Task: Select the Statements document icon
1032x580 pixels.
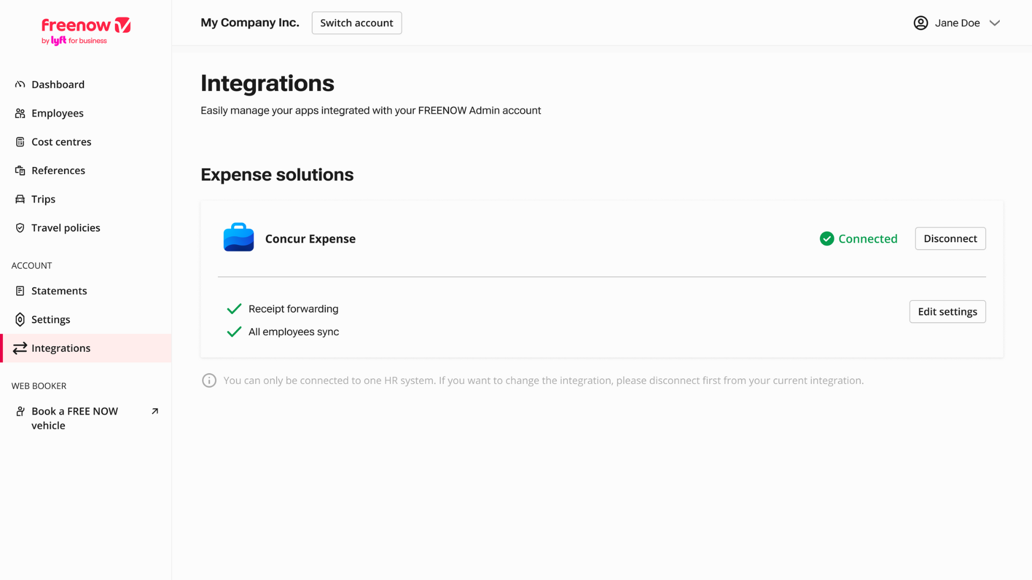Action: (x=20, y=291)
